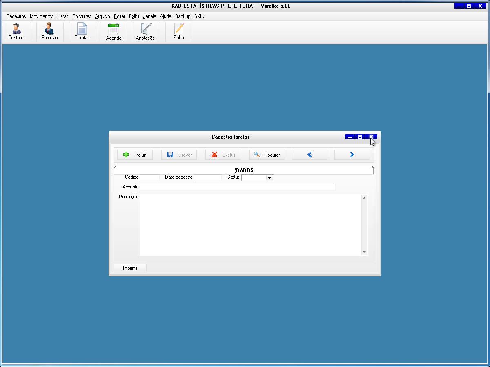Open the Agenda calendar icon
Image resolution: width=490 pixels, height=367 pixels.
(x=114, y=32)
